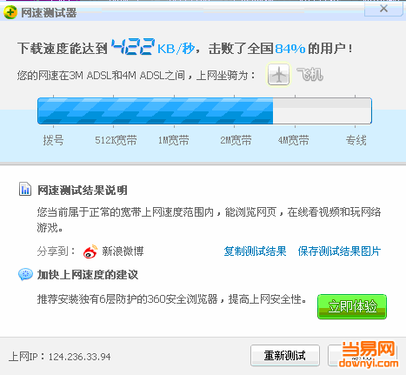
Task: Click the 网速测试结果说明 chart icon
Action: click(x=25, y=189)
